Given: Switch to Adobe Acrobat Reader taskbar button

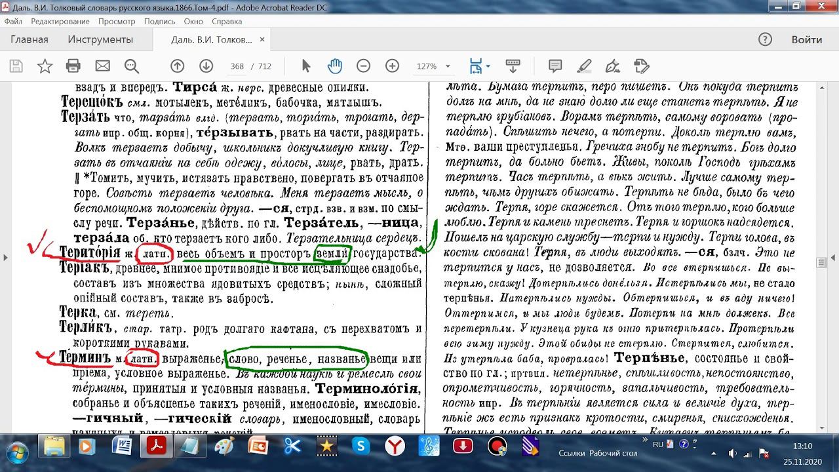Looking at the screenshot, I should [x=155, y=447].
